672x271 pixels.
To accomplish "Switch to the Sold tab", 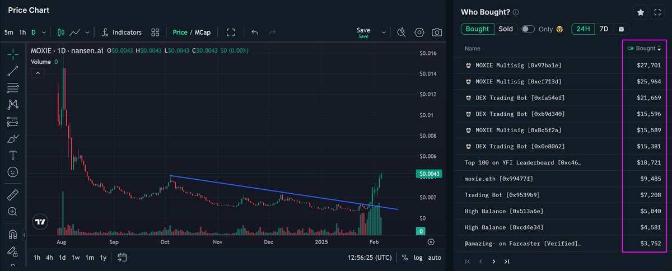I will point(506,29).
